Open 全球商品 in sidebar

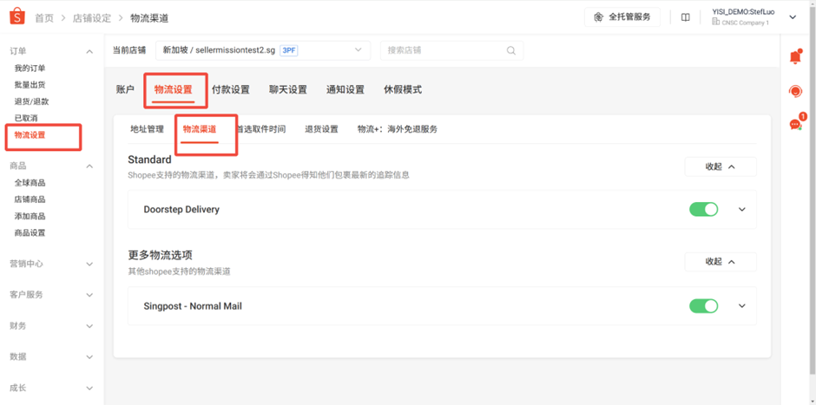point(30,183)
